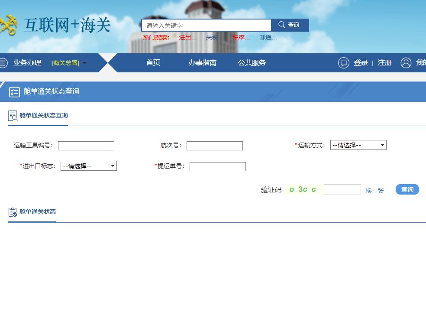
Task: Click the 提运单号 input field
Action: click(x=217, y=166)
